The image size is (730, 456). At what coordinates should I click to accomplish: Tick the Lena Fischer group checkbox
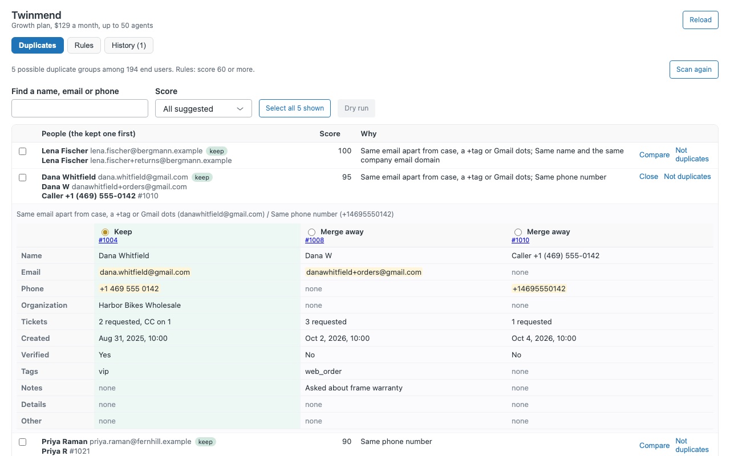coord(23,152)
